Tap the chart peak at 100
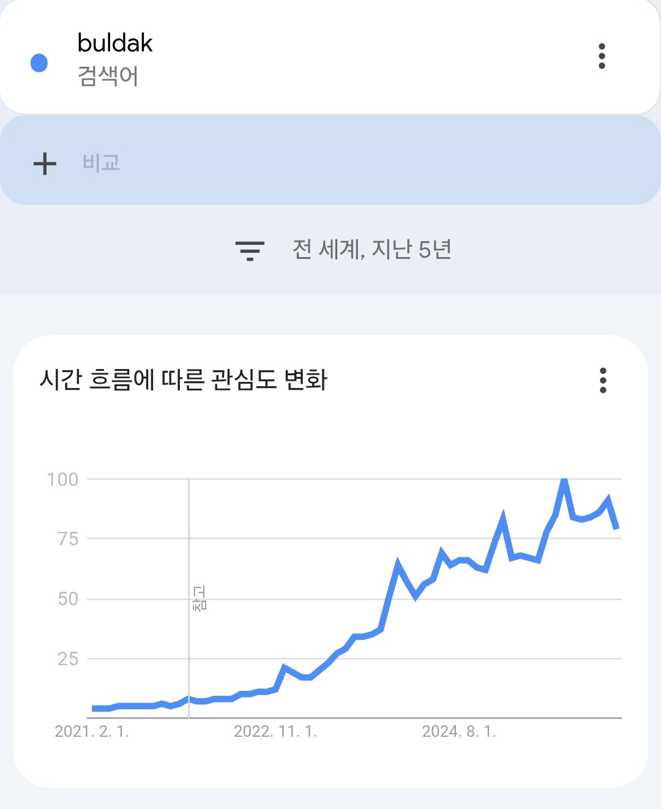Viewport: 661px width, 809px height. [x=564, y=481]
